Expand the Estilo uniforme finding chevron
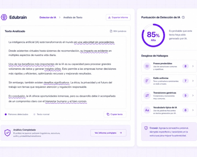This screenshot has height=157, width=197. [193, 81]
